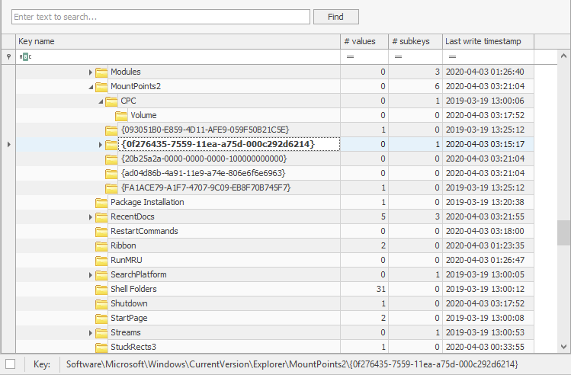Sort by Last write timestamp column header
This screenshot has height=375, width=571.
click(488, 41)
